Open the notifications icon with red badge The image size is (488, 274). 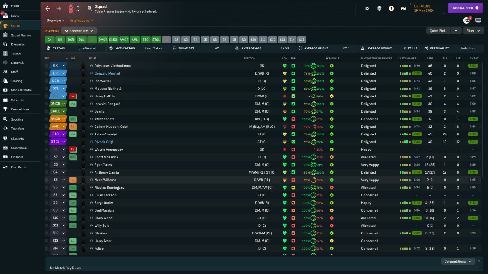point(467,20)
